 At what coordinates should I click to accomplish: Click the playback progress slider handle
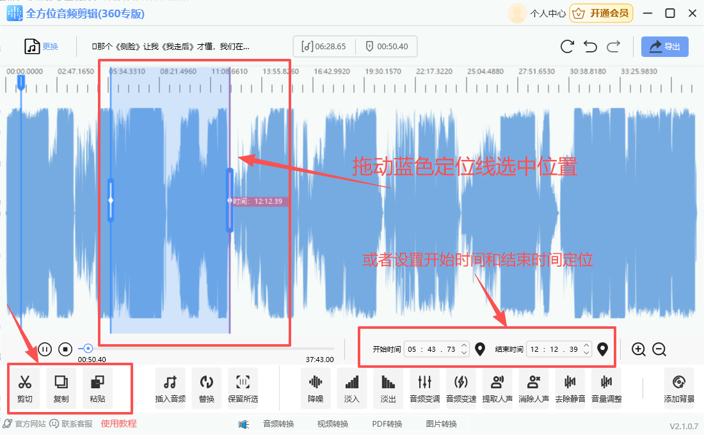pyautogui.click(x=88, y=349)
